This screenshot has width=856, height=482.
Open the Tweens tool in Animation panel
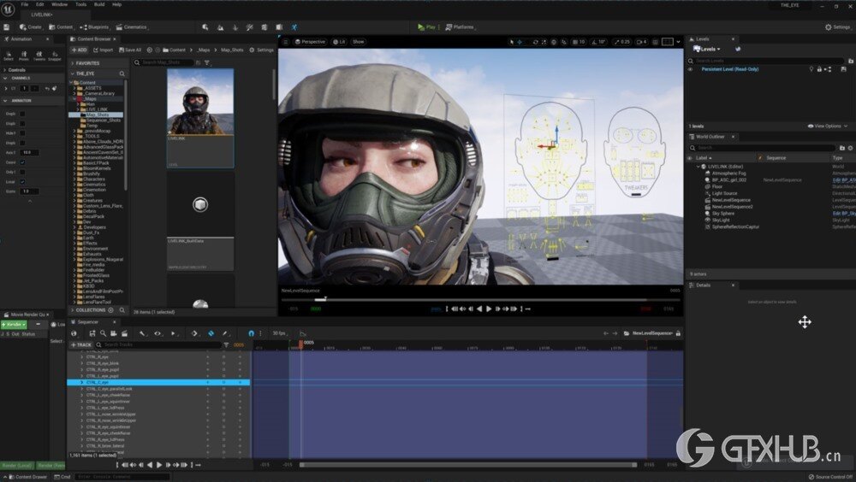39,55
